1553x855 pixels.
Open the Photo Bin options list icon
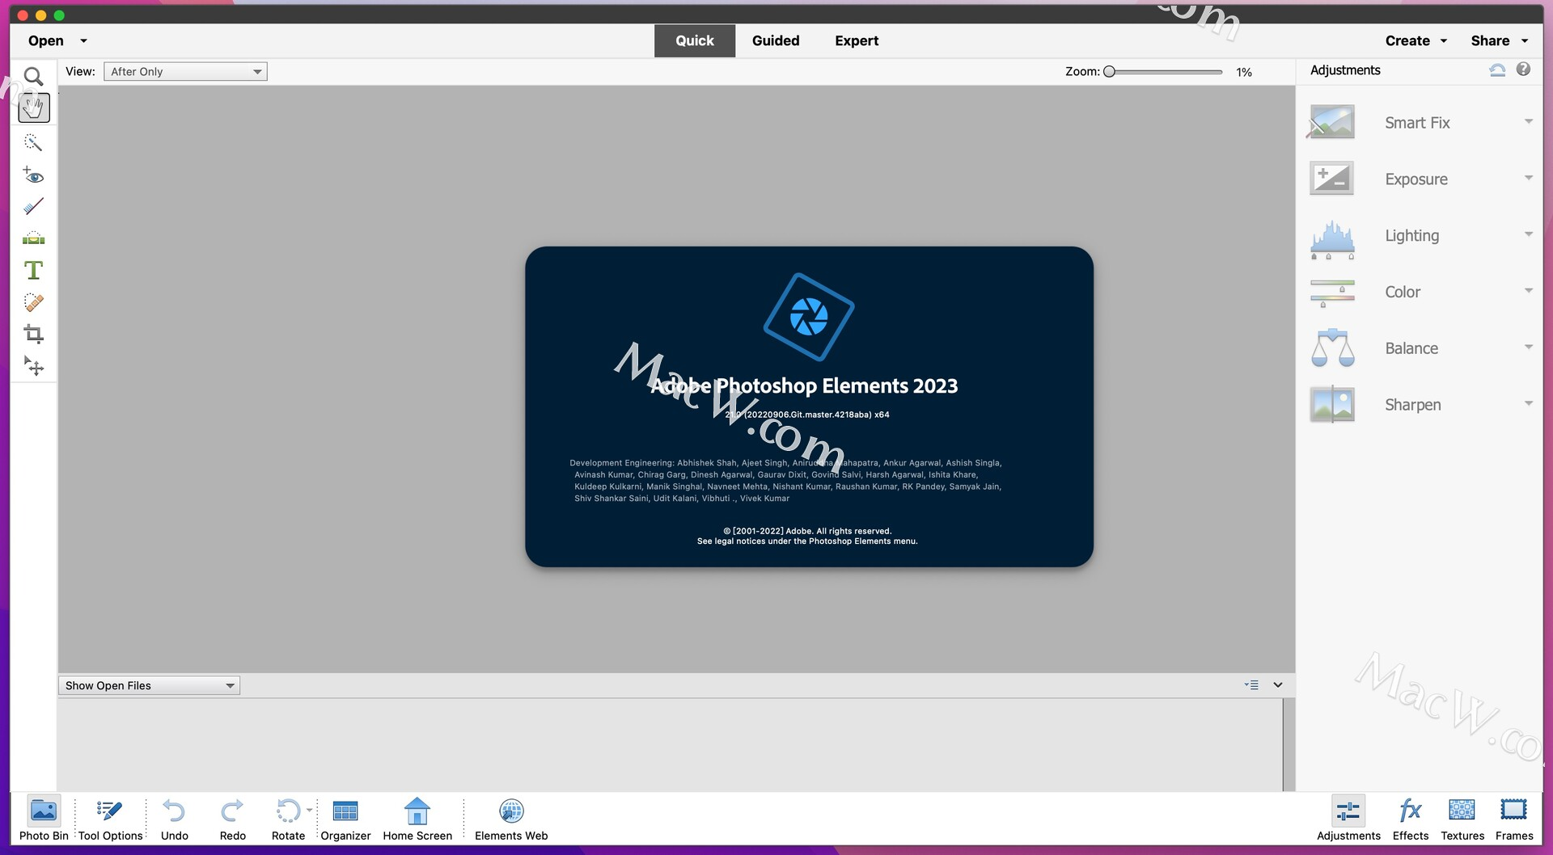(x=1251, y=684)
